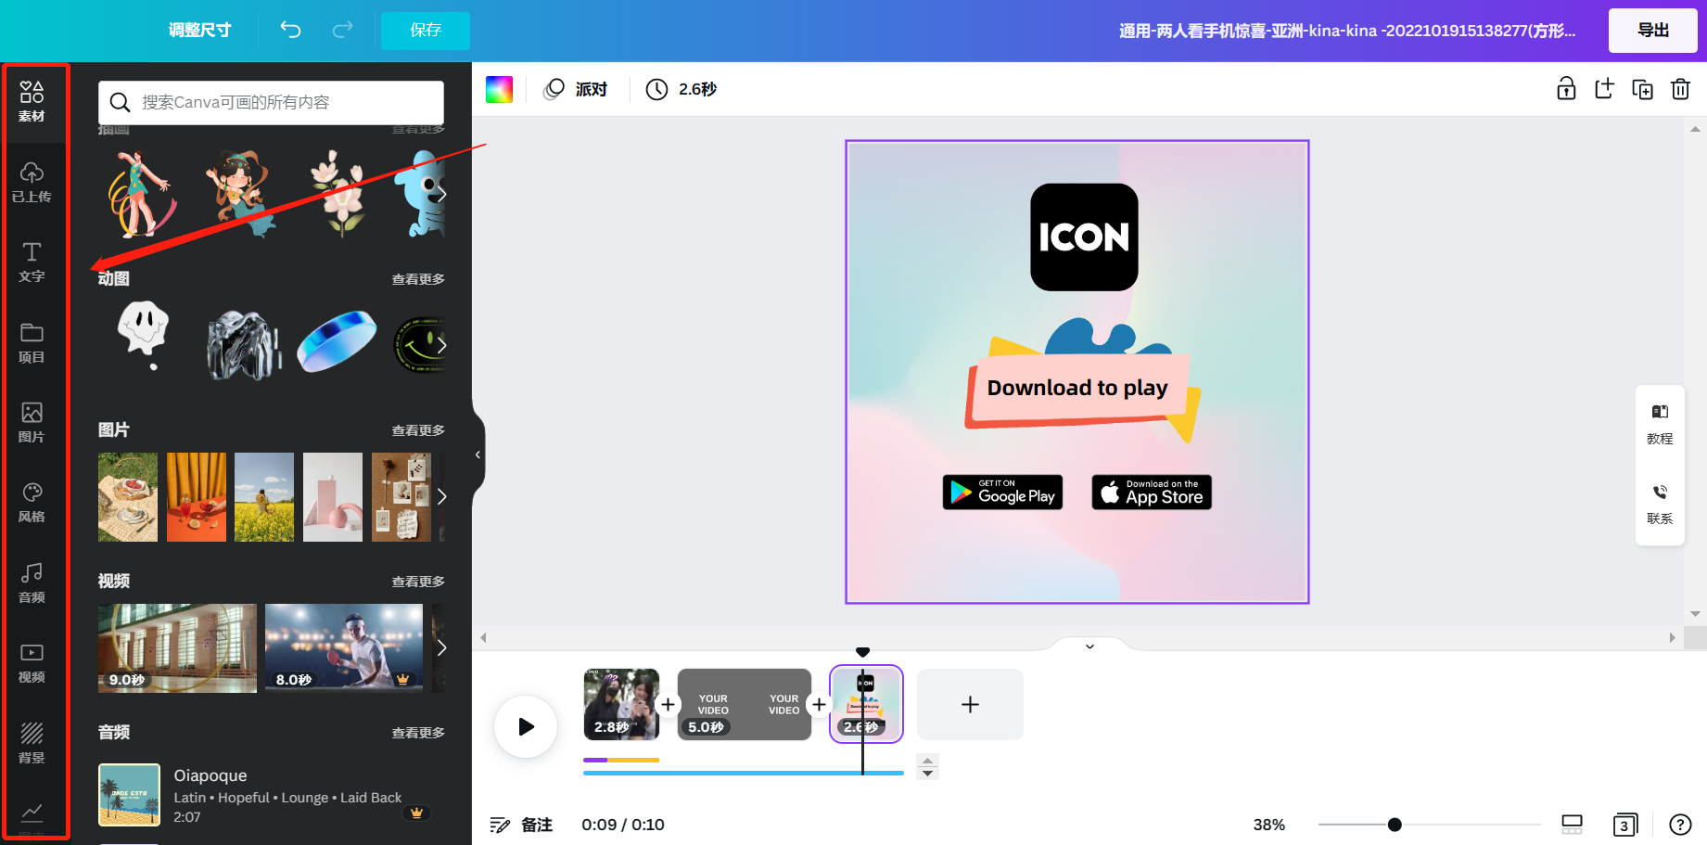Viewport: 1707px width, 845px height.
Task: Click 查看更多 next to 动图
Action: click(418, 279)
